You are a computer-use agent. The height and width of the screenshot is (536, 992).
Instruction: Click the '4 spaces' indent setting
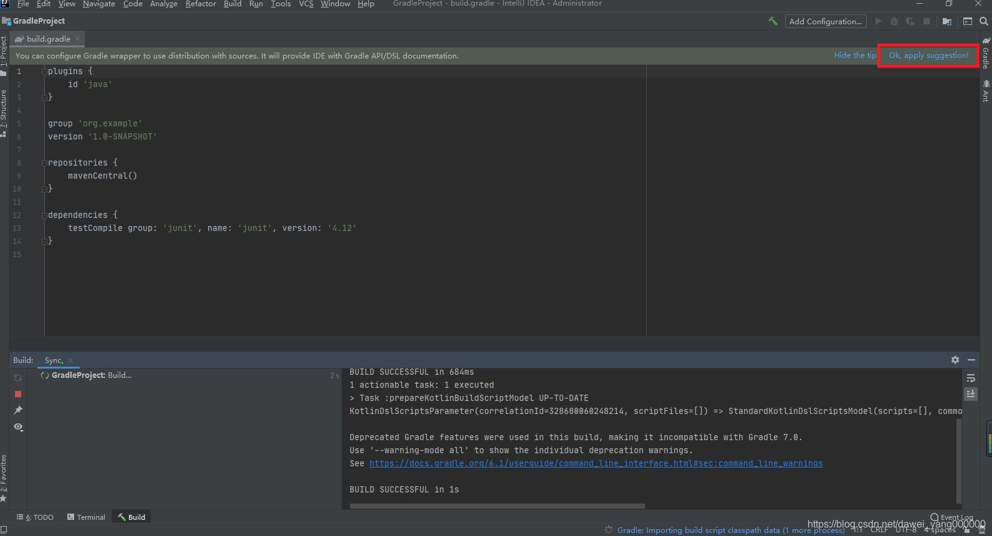940,530
